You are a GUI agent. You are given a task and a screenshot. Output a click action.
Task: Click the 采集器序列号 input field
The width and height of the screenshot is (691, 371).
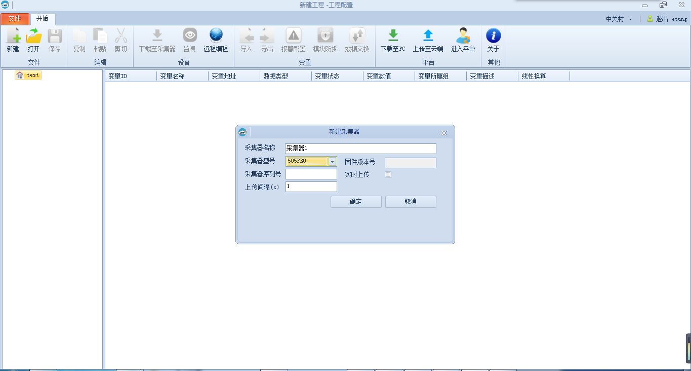click(311, 174)
